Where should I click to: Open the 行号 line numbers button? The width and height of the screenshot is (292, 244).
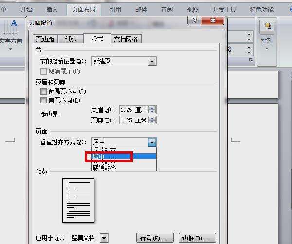point(155,238)
